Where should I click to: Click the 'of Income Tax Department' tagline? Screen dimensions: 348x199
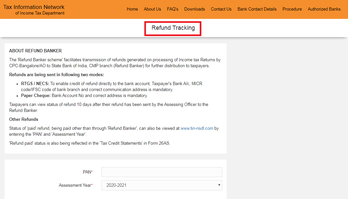click(x=40, y=13)
